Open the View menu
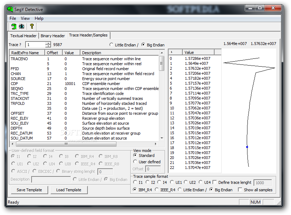 point(25,18)
